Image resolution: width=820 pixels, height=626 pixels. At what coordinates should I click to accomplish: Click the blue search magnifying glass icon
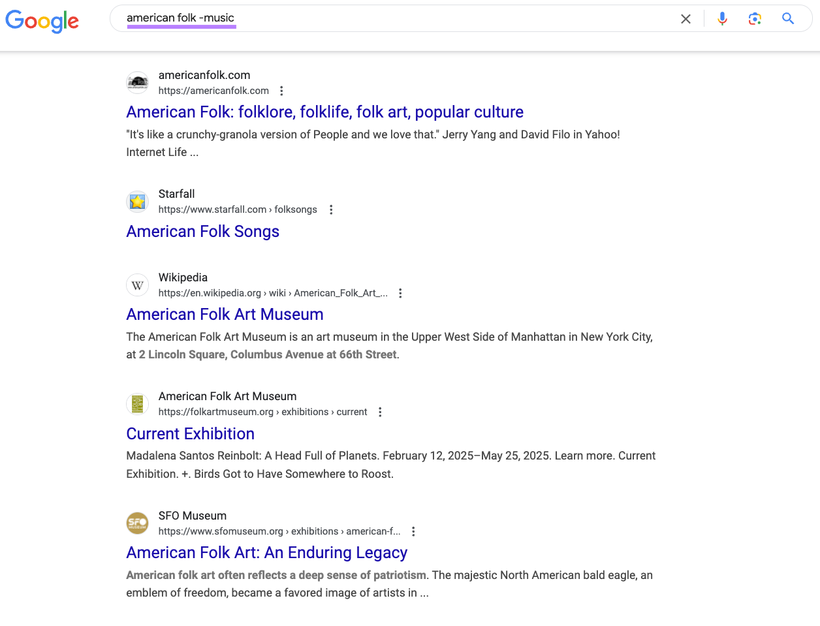[x=787, y=19]
